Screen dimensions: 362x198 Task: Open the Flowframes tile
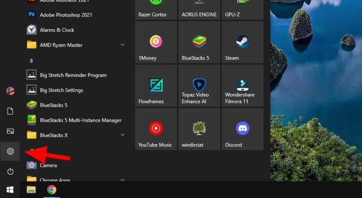pyautogui.click(x=156, y=86)
